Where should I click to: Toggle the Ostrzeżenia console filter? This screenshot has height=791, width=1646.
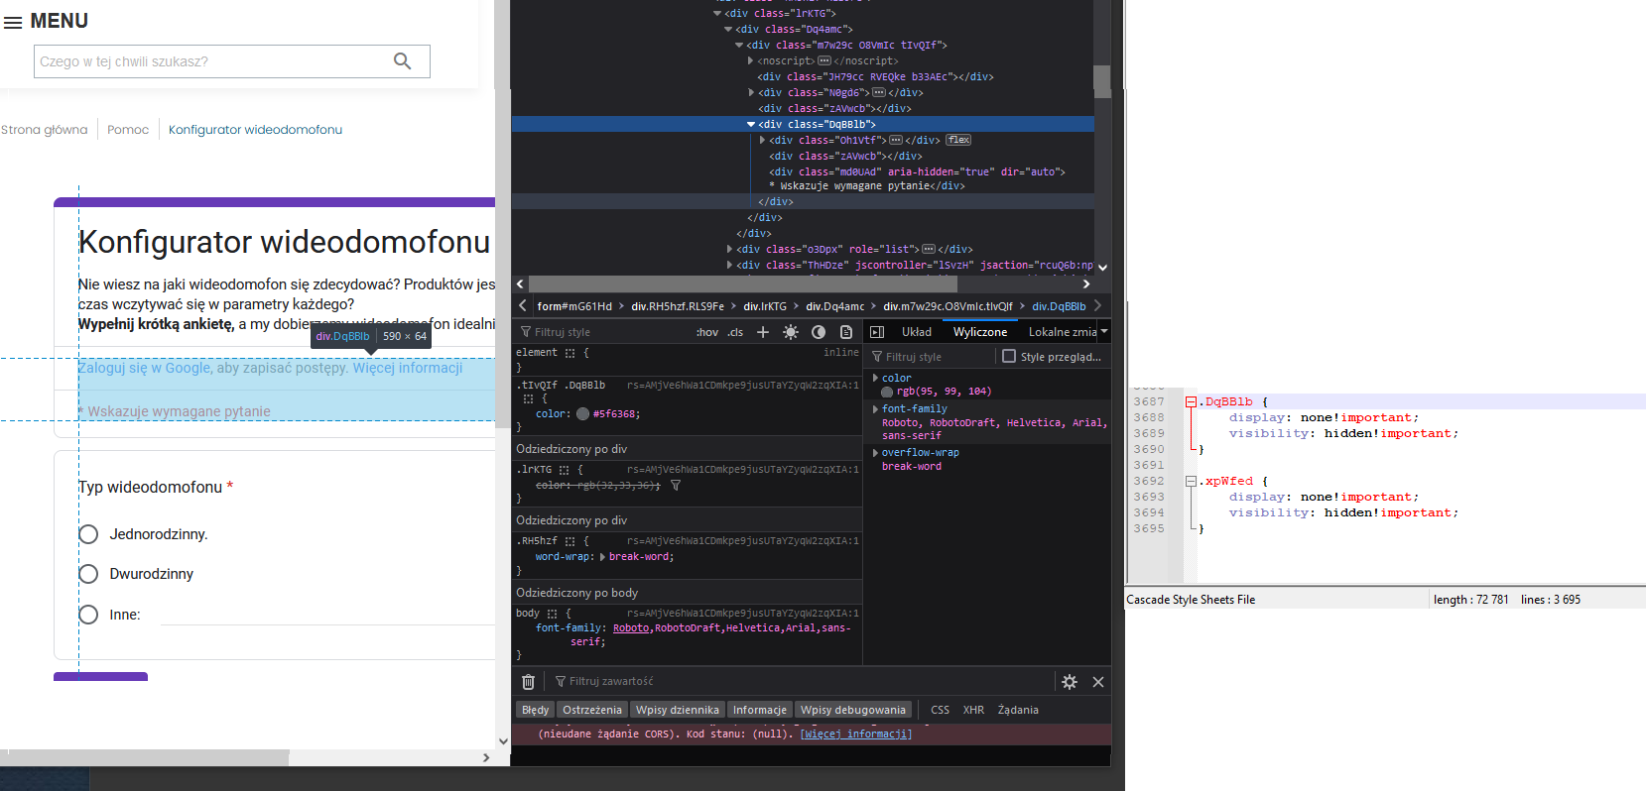(591, 710)
